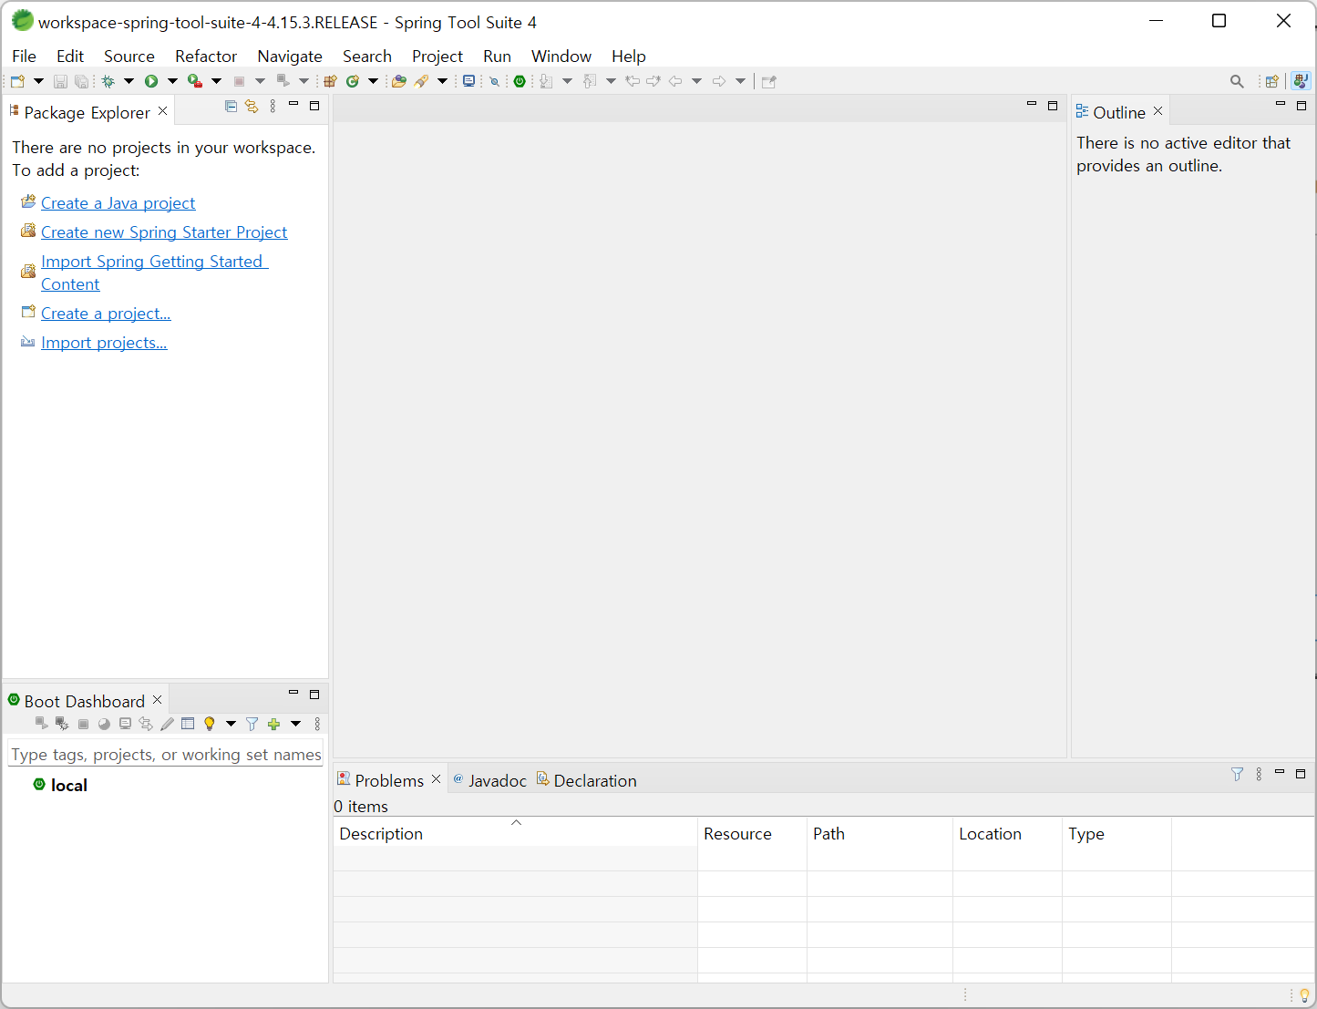Open the Window menu
Image resolution: width=1317 pixels, height=1009 pixels.
(561, 57)
